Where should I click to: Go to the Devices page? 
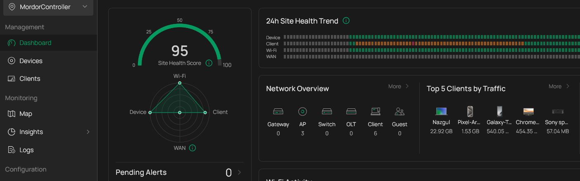[x=48, y=61]
